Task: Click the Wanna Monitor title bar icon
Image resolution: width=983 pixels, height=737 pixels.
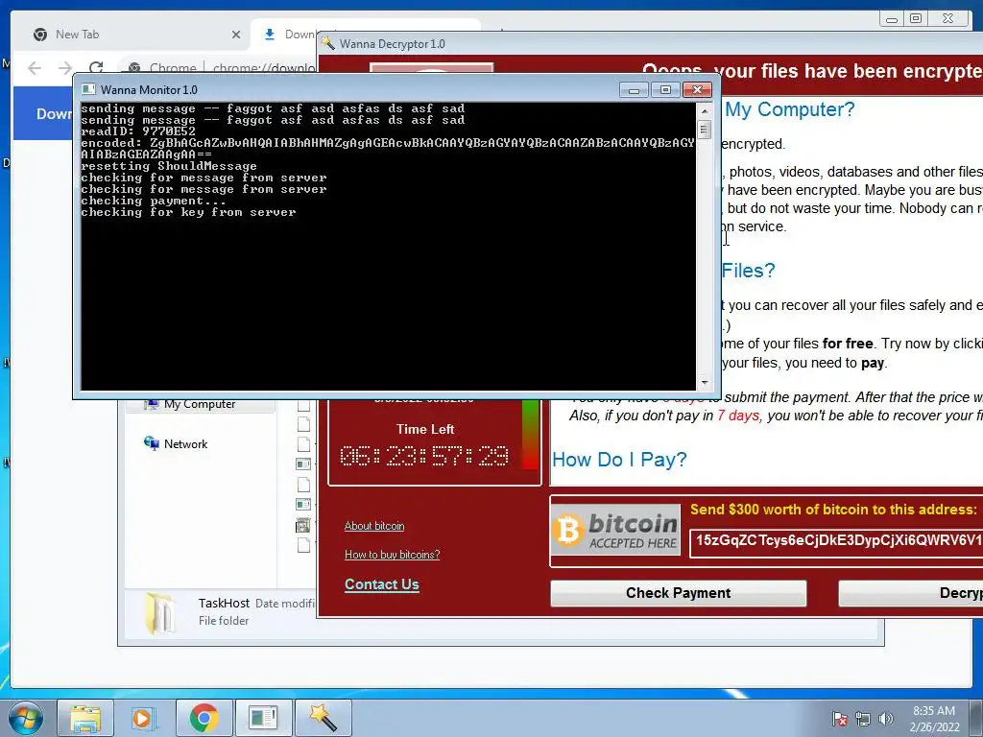Action: coord(89,89)
